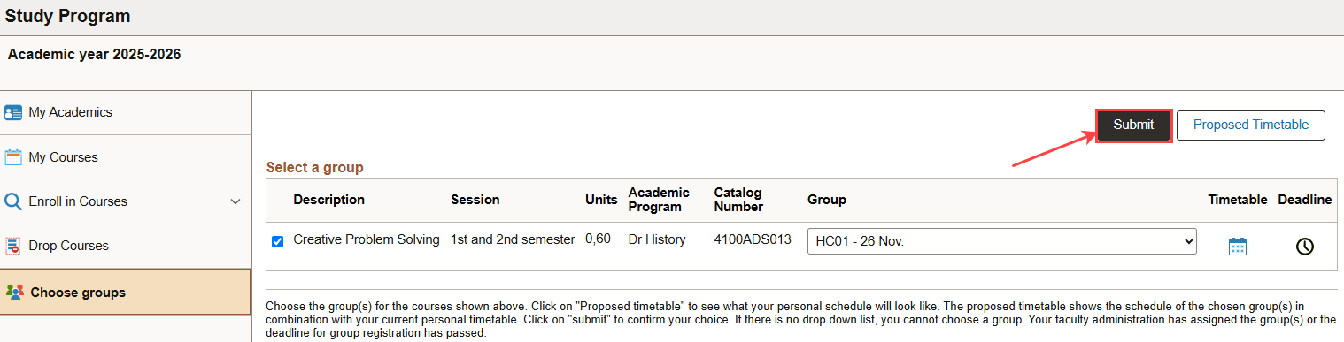Expand the Enroll in Courses chevron

coord(236,201)
